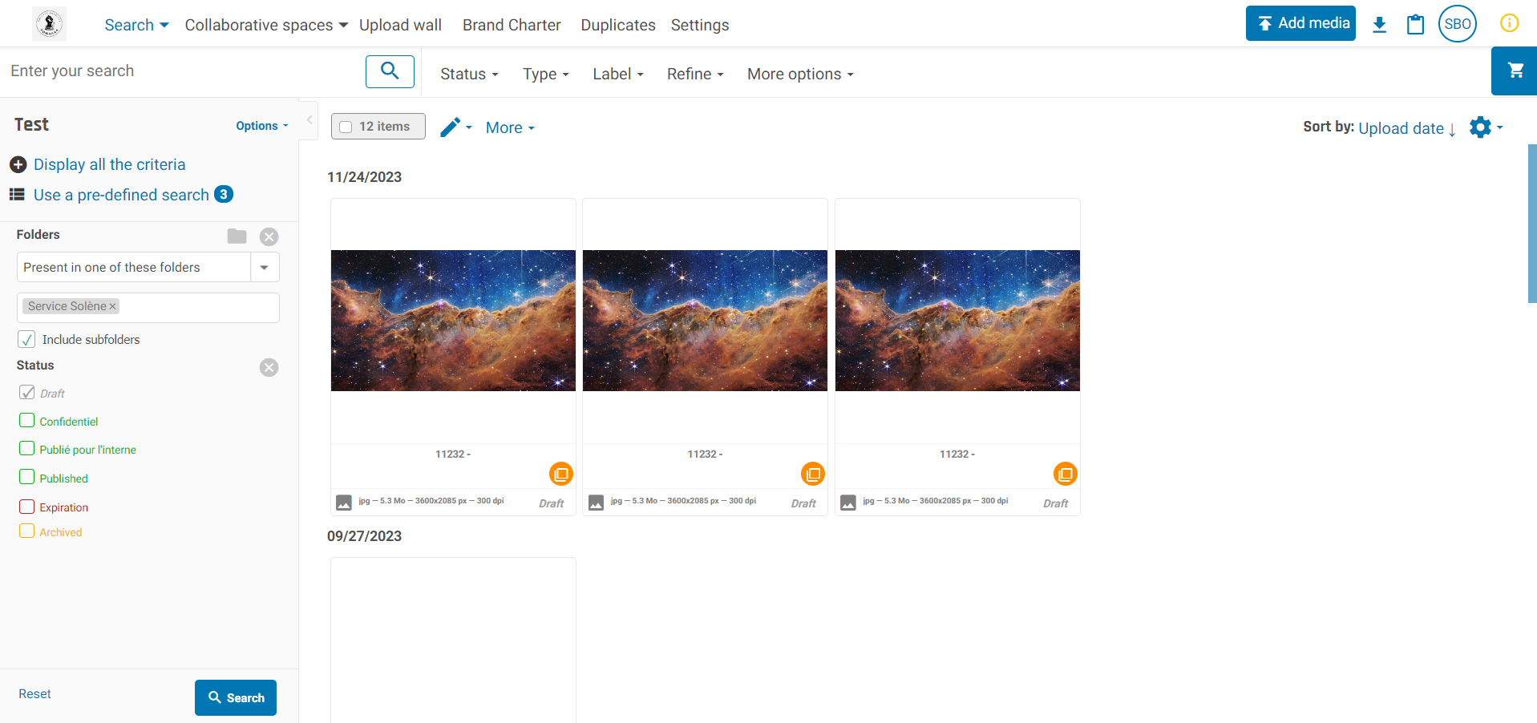The image size is (1537, 723).
Task: Open Present in one of these folders combo
Action: click(148, 267)
